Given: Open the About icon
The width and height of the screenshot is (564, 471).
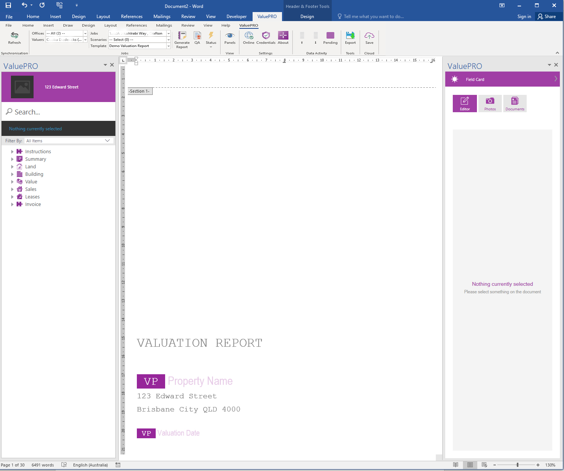Looking at the screenshot, I should click(283, 35).
